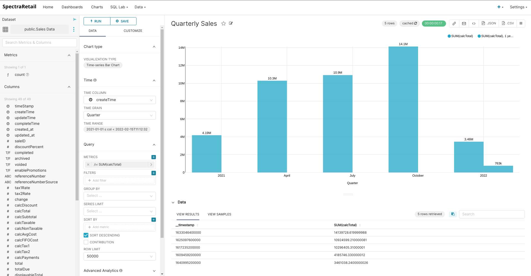The image size is (531, 276).
Task: Open the ROW LIMIT dropdown
Action: 119,256
